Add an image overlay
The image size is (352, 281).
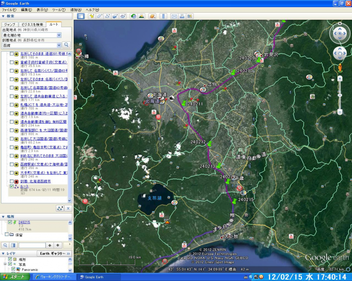click(x=115, y=16)
